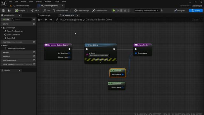Image resolution: width=204 pixels, height=115 pixels.
Task: Open the Help menu
Action: (64, 2)
